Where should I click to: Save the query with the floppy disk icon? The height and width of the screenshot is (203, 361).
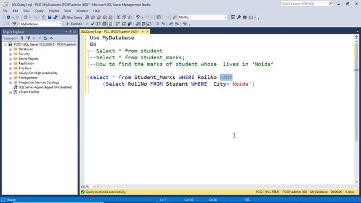tap(50, 17)
